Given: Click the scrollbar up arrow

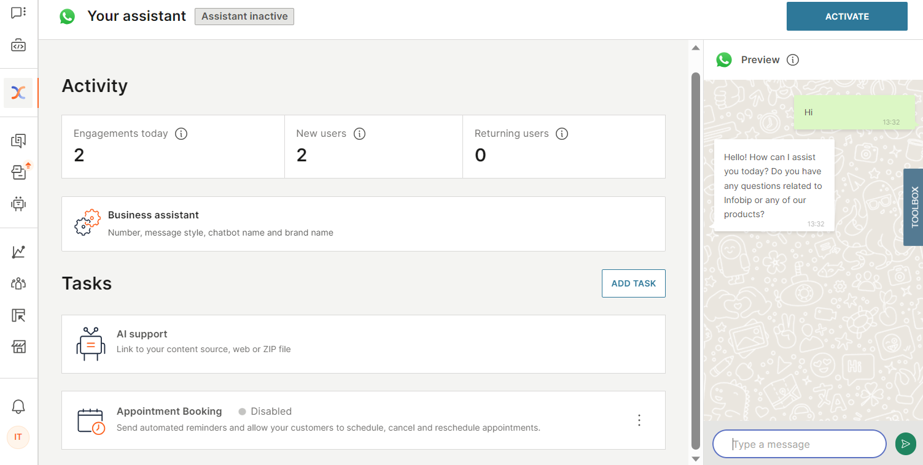Looking at the screenshot, I should [x=696, y=48].
